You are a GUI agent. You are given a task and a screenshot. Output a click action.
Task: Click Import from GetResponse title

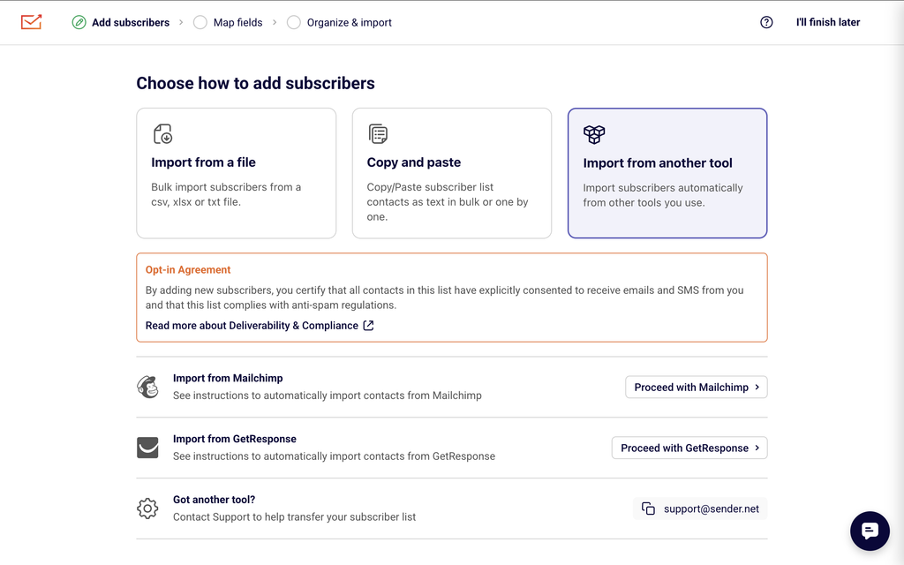coord(235,439)
